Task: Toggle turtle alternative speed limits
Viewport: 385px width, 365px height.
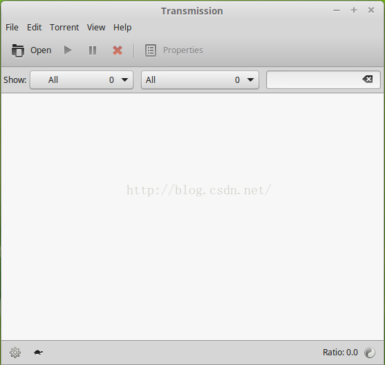Action: click(x=38, y=353)
